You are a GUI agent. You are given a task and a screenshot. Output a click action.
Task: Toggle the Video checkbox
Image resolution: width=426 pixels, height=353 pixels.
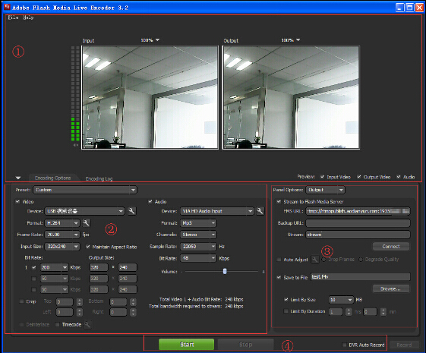[17, 201]
